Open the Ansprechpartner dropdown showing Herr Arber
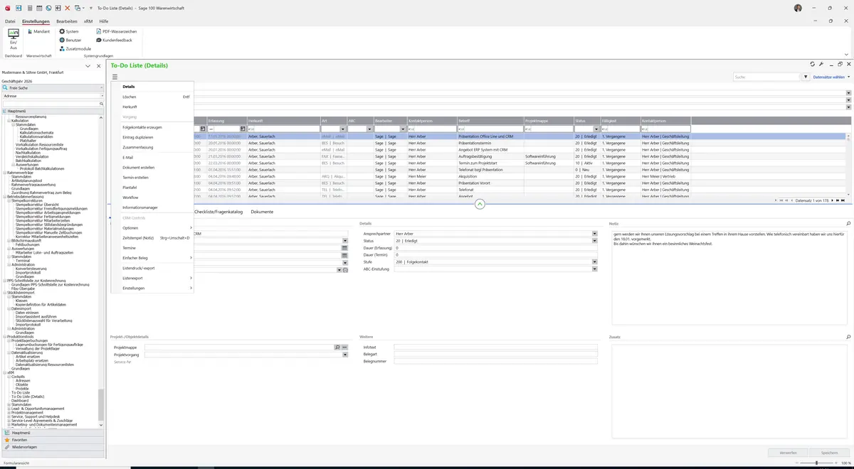Screen dimensions: 854x469 594,234
